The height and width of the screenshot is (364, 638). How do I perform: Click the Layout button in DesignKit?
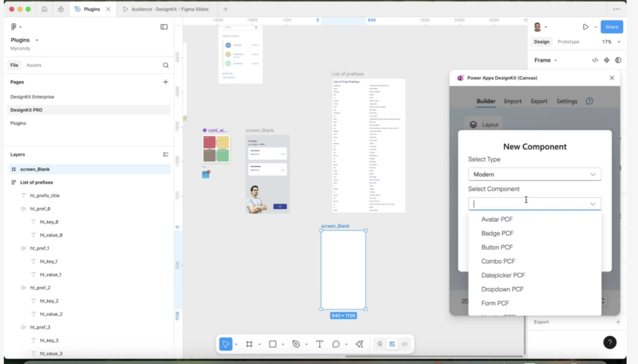pyautogui.click(x=483, y=124)
